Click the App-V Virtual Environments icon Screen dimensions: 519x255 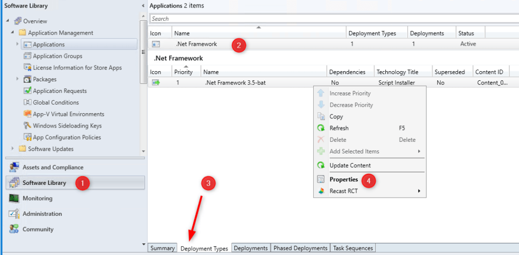coord(28,114)
